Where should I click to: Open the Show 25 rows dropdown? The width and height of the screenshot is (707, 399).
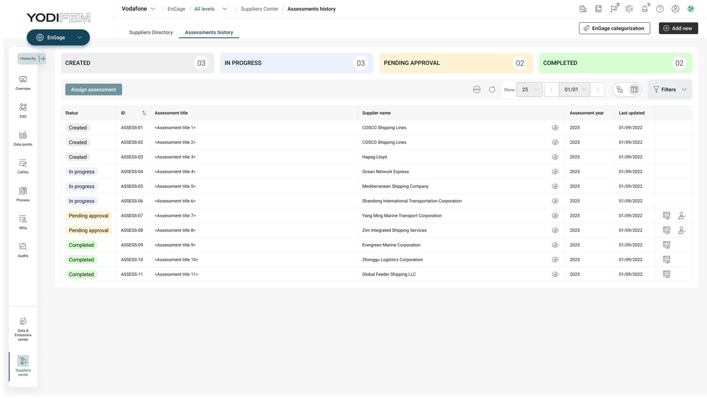[529, 90]
